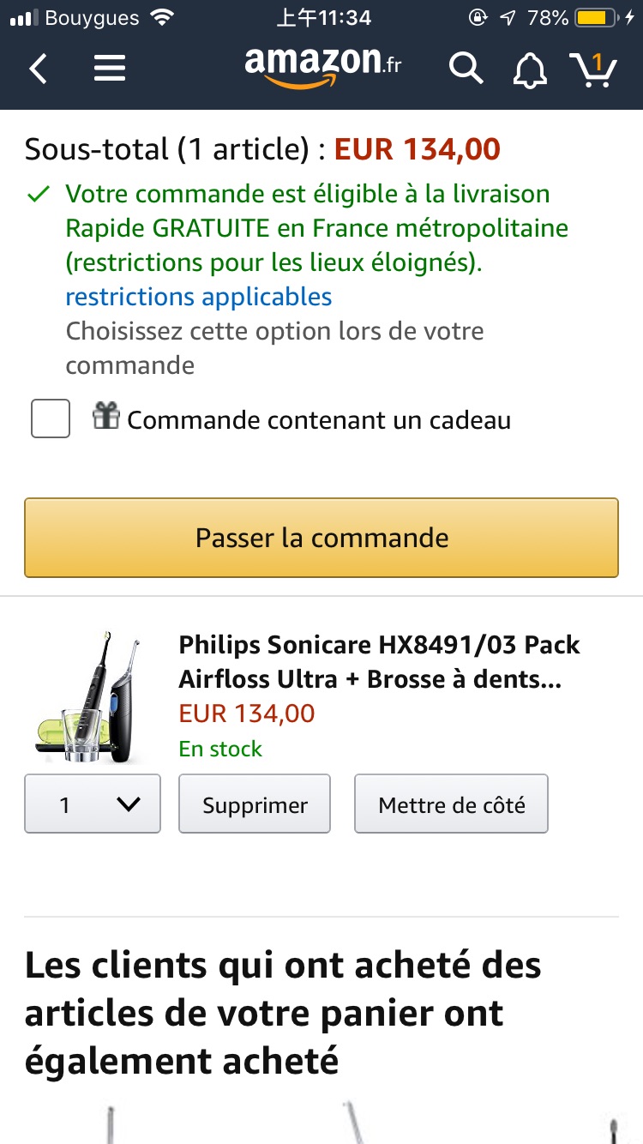643x1144 pixels.
Task: Tap the Commande contenant un cadeau label
Action: (319, 420)
